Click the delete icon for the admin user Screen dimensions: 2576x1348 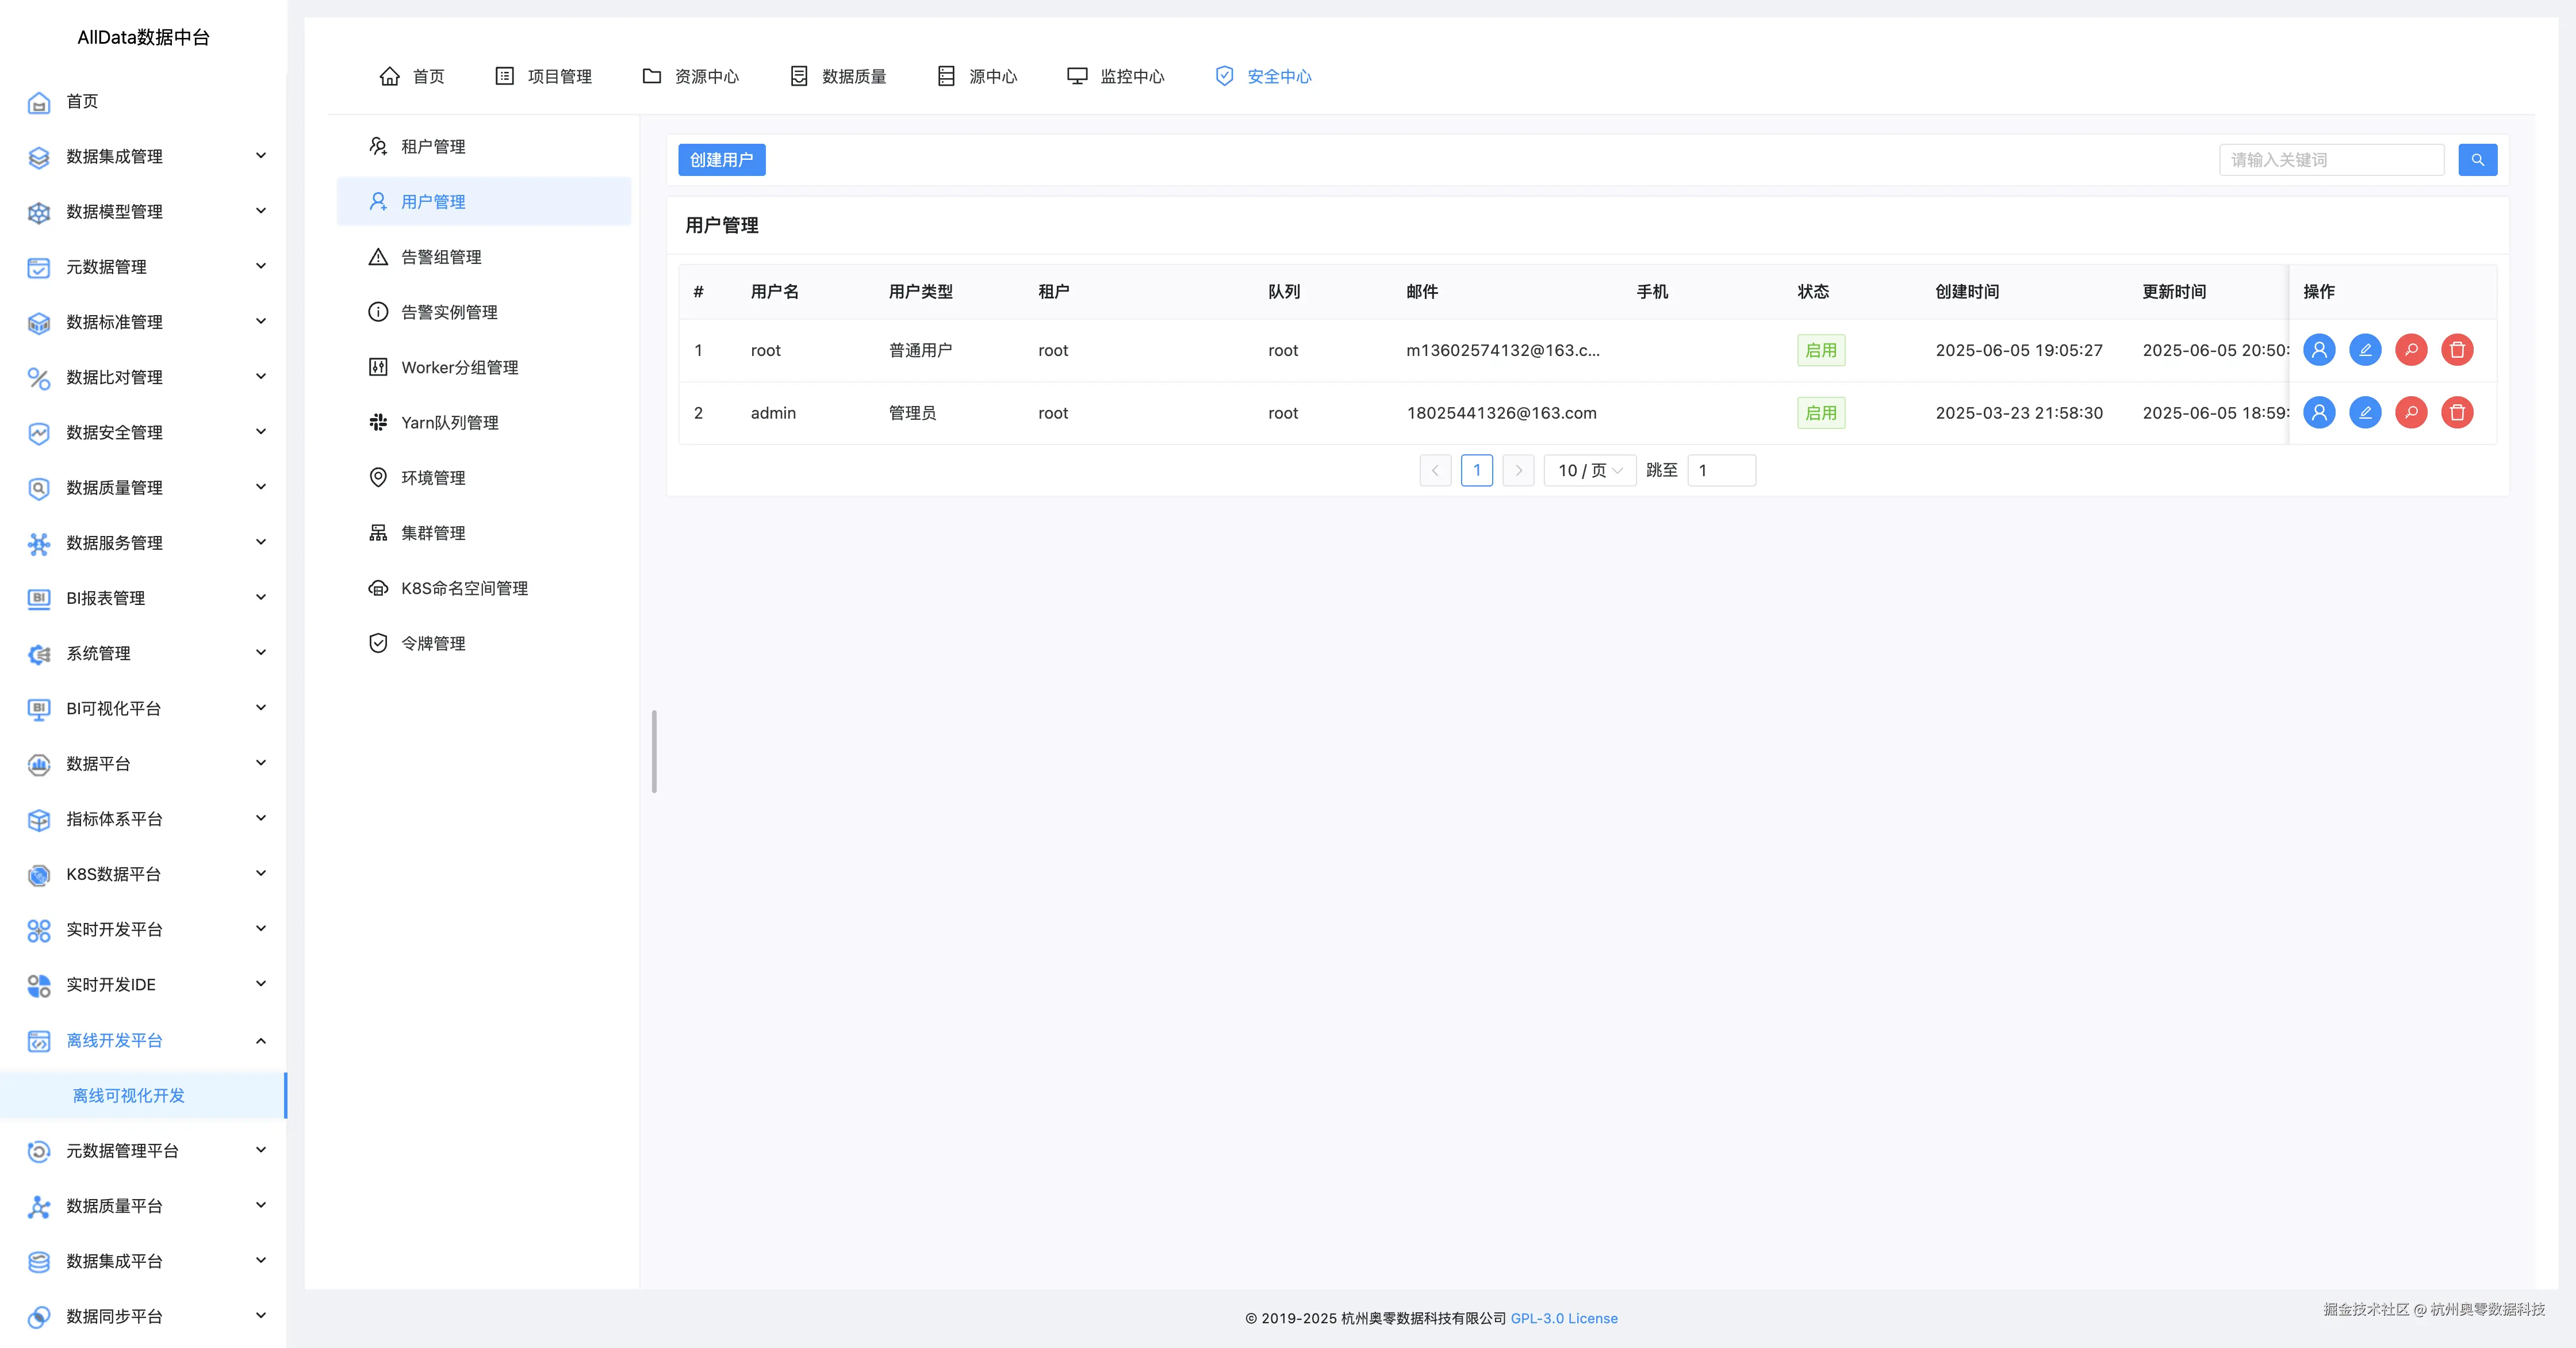2457,413
